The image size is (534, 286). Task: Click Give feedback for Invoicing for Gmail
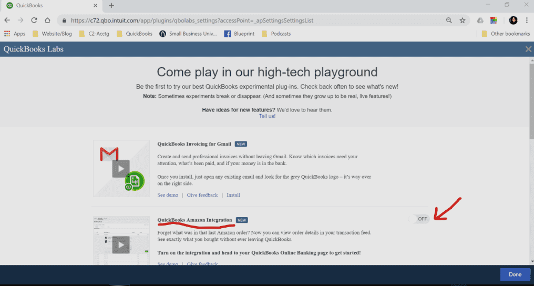(202, 195)
